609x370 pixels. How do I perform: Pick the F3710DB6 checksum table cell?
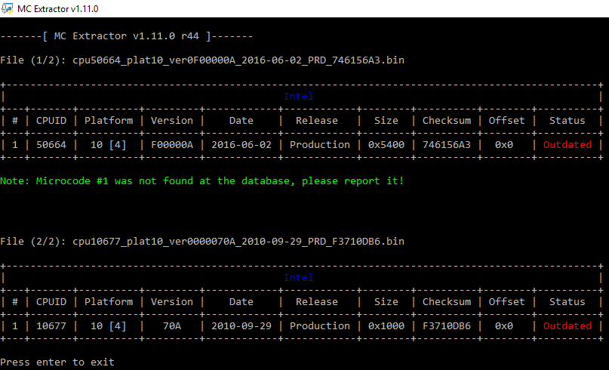pyautogui.click(x=447, y=326)
